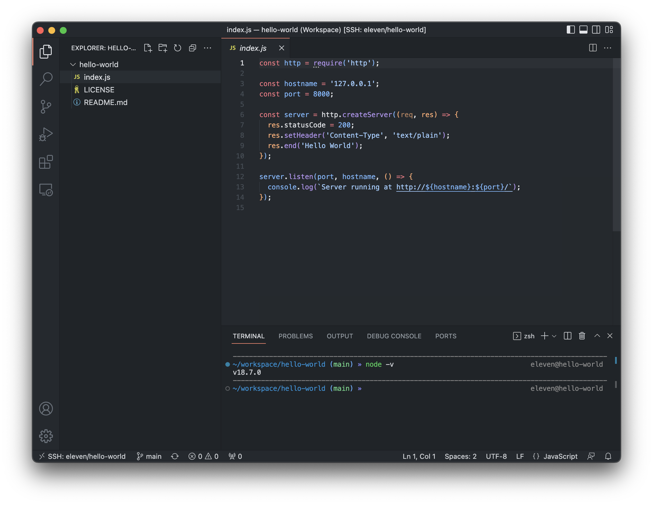Toggle the primary side bar layout button
Viewport: 653px width, 505px height.
tap(571, 30)
